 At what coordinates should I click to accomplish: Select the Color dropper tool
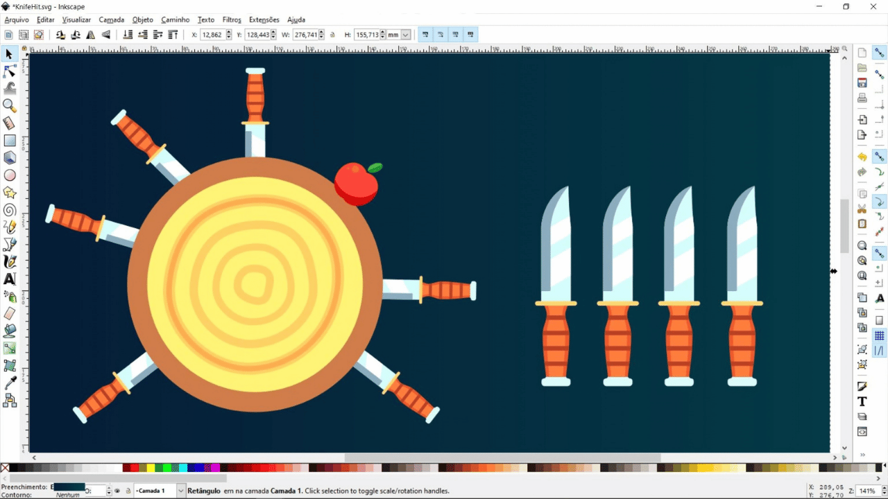pos(10,383)
